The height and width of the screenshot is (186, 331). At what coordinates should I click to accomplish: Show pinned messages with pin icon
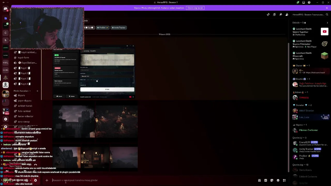click(x=281, y=14)
